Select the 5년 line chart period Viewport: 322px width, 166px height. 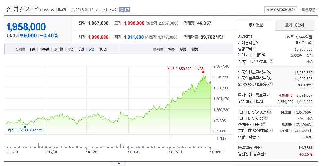coord(91,49)
